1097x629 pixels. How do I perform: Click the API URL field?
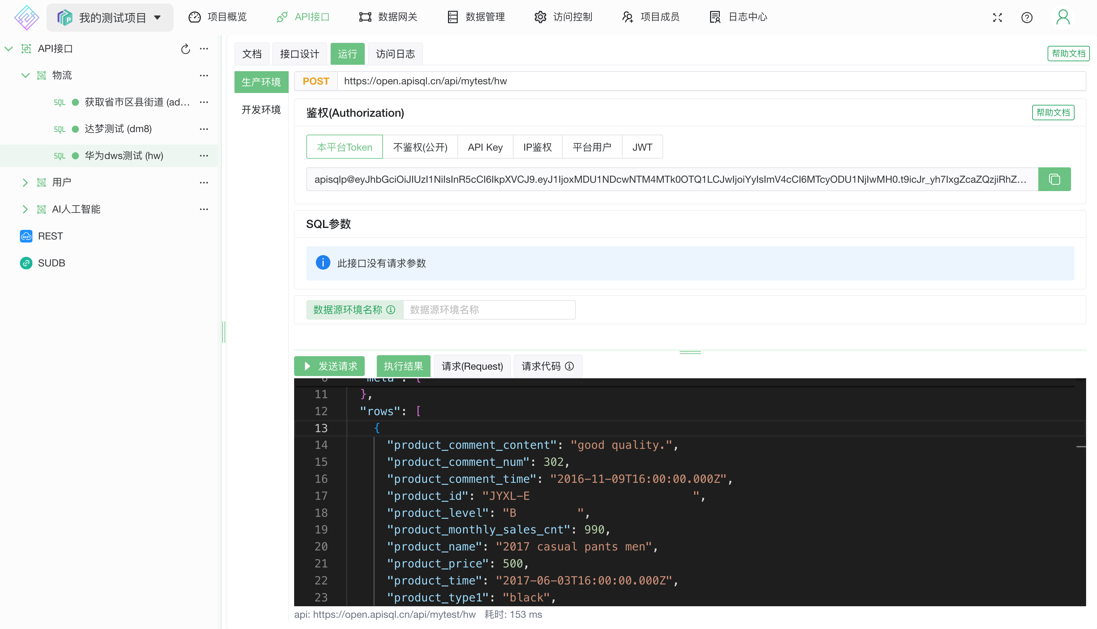pos(711,81)
